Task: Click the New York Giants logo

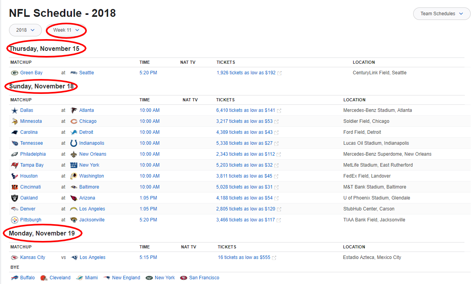Action: [x=74, y=165]
